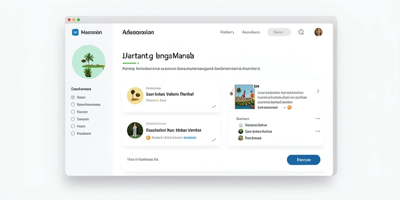Open the first header navigation item
Viewport: 400px width, 200px height.
click(x=227, y=32)
